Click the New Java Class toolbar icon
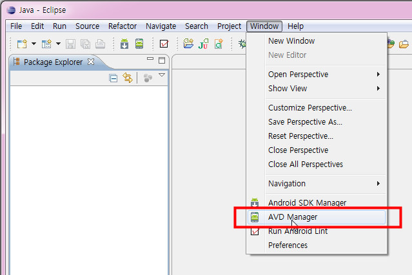This screenshot has width=412, height=275. [219, 44]
